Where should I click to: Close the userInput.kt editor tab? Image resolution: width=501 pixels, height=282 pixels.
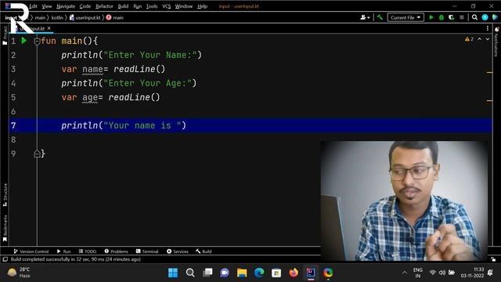(49, 28)
